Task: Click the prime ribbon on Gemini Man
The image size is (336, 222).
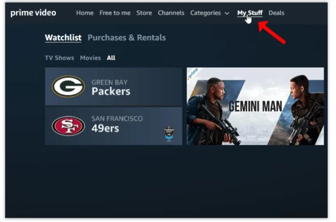Action: tap(193, 74)
